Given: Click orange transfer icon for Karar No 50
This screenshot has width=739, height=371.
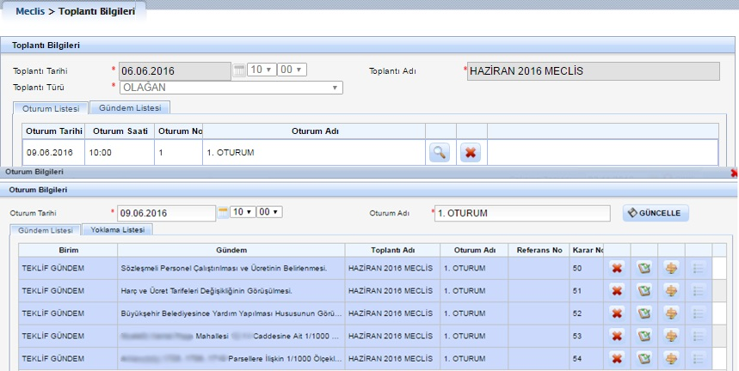Looking at the screenshot, I should 671,268.
